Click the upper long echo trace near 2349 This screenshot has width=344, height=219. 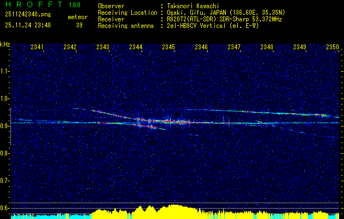(307, 114)
